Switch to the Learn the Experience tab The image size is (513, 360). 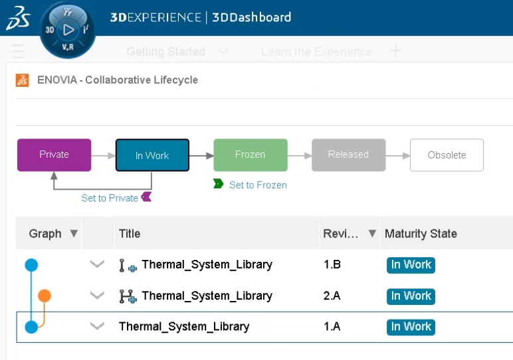pos(316,52)
